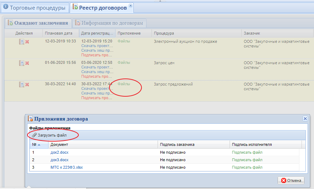Open contract details icon for 12-03-2019 row
The height and width of the screenshot is (189, 314).
pos(21,42)
